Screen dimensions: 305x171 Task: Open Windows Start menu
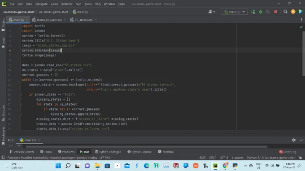coord(58,166)
